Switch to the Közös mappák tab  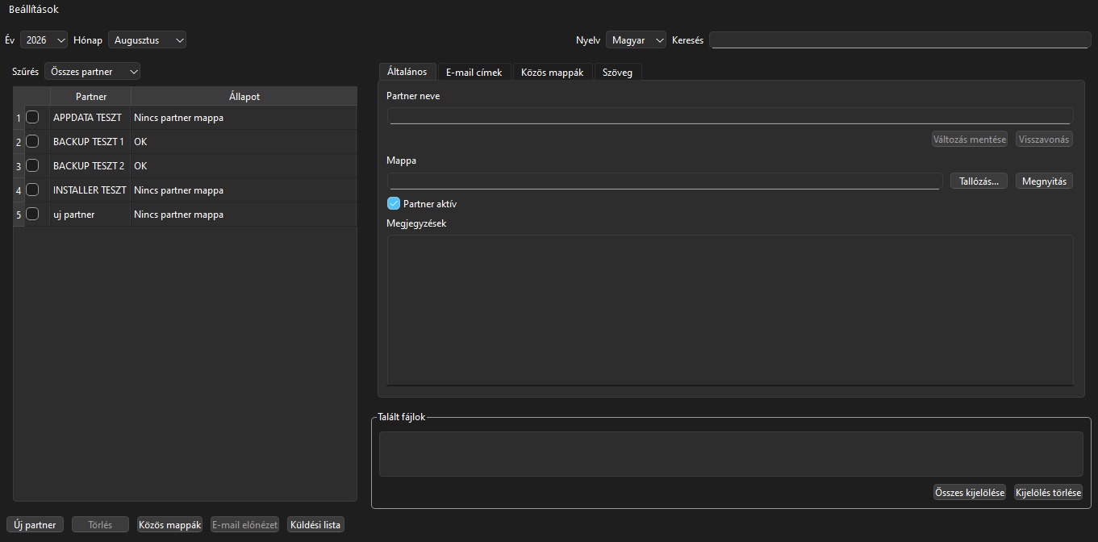tap(553, 73)
